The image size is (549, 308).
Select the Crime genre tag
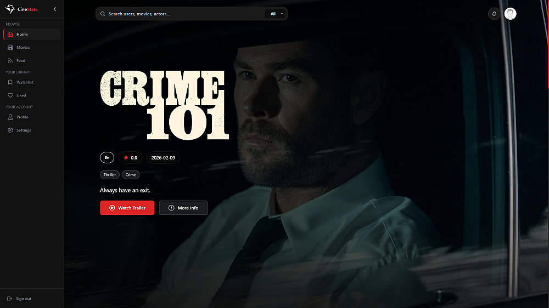coord(131,175)
